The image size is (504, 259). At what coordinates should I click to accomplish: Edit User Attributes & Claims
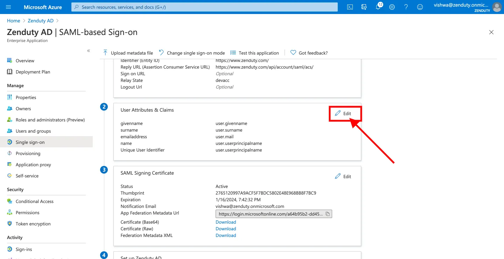[x=343, y=113]
